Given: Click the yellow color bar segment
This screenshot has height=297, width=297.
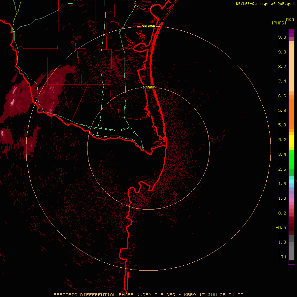Looking at the screenshot, I should 291,141.
